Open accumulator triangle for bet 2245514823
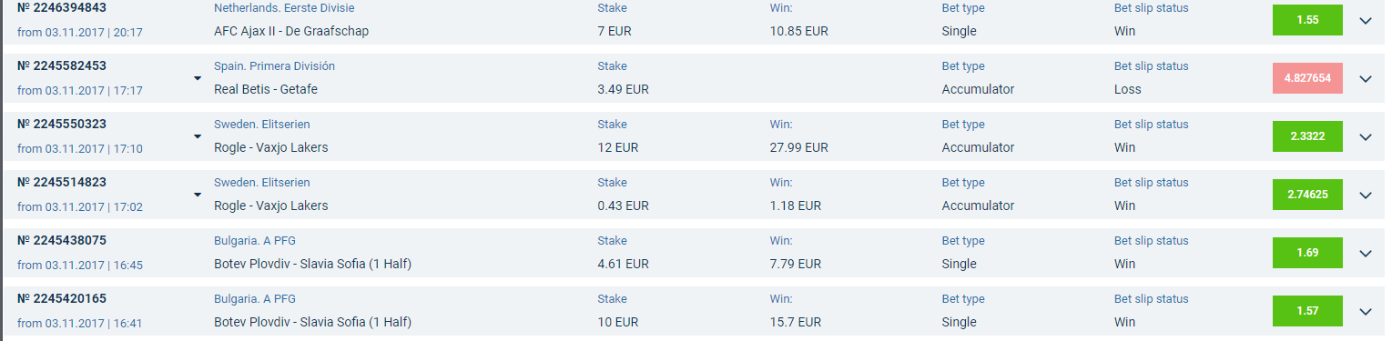This screenshot has width=1392, height=341. [x=198, y=195]
